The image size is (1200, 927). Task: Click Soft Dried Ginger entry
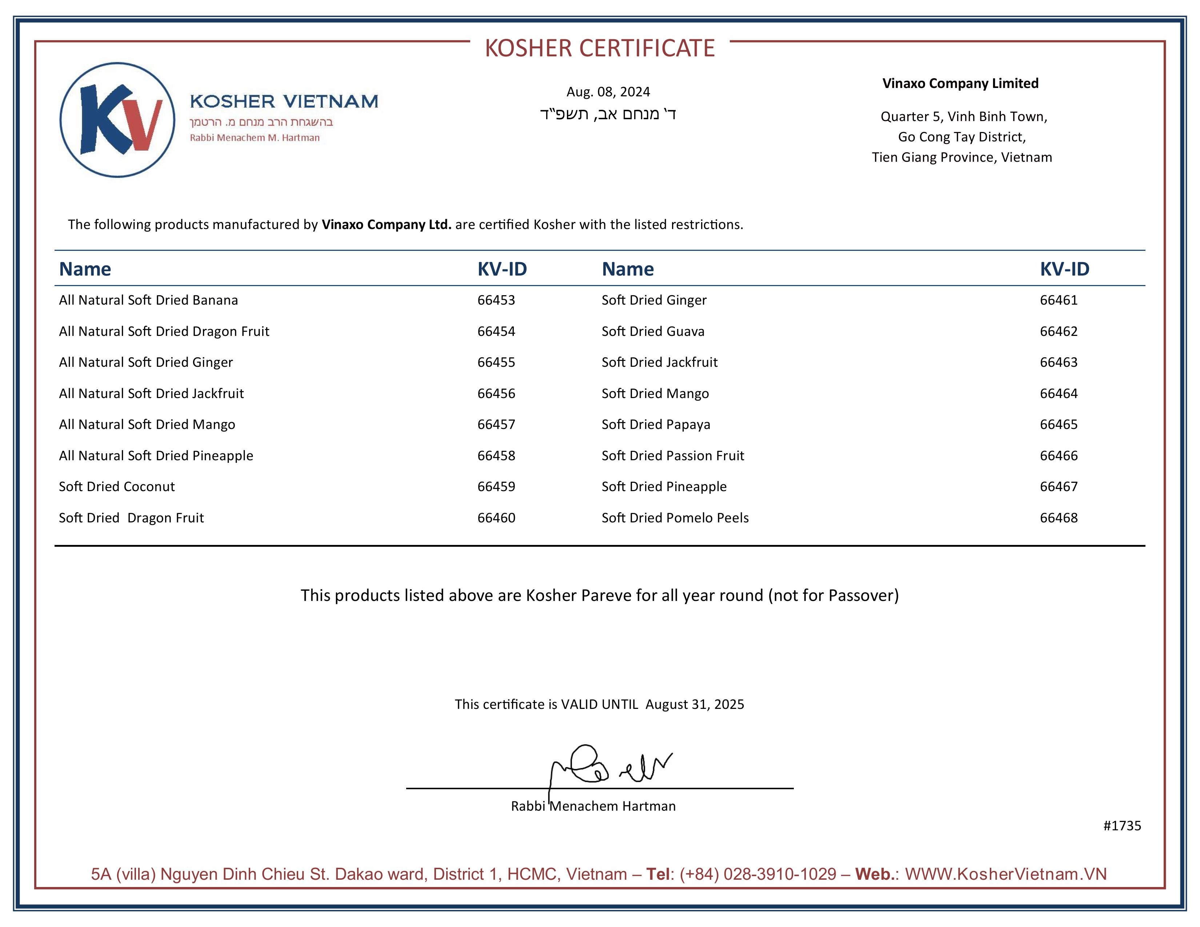tap(654, 300)
